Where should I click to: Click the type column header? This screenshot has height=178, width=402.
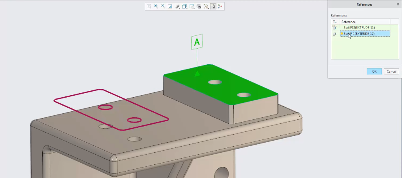pos(334,22)
